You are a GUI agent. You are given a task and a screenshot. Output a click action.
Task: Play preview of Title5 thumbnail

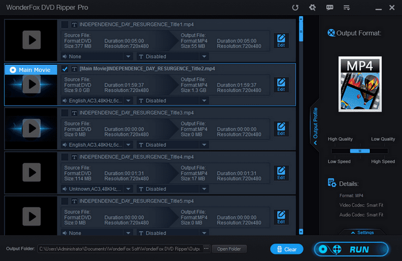point(32,217)
